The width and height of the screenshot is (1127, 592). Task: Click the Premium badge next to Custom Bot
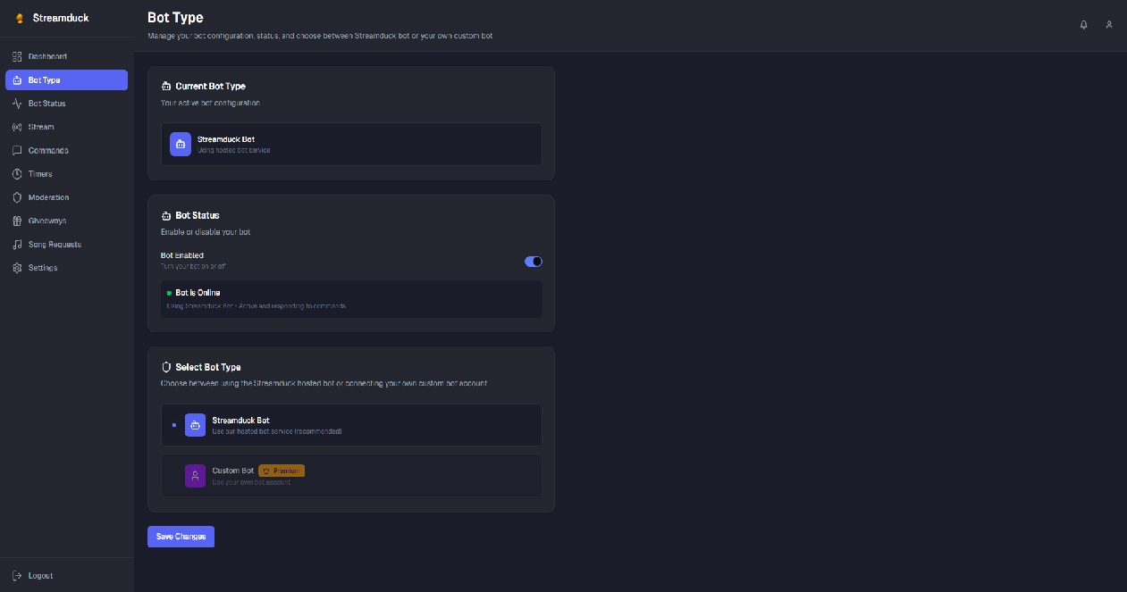click(282, 471)
